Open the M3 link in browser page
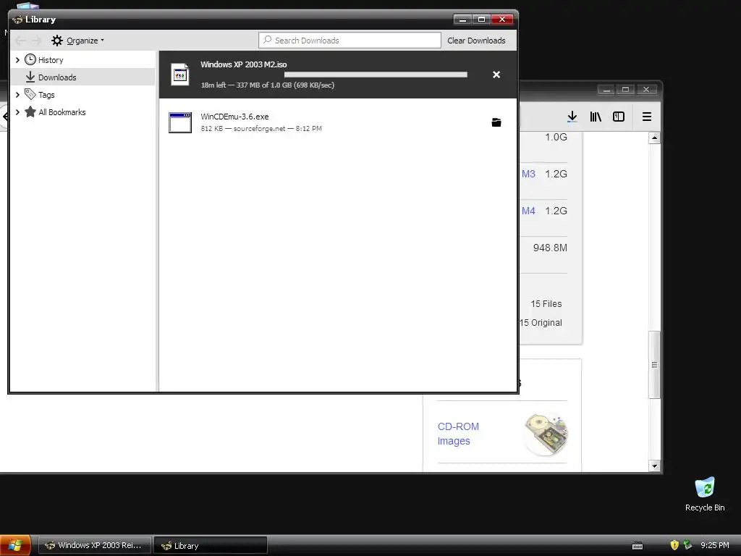741x556 pixels. coord(528,174)
